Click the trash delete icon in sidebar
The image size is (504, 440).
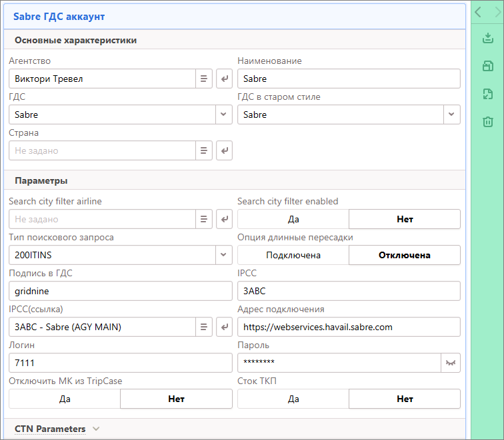487,121
